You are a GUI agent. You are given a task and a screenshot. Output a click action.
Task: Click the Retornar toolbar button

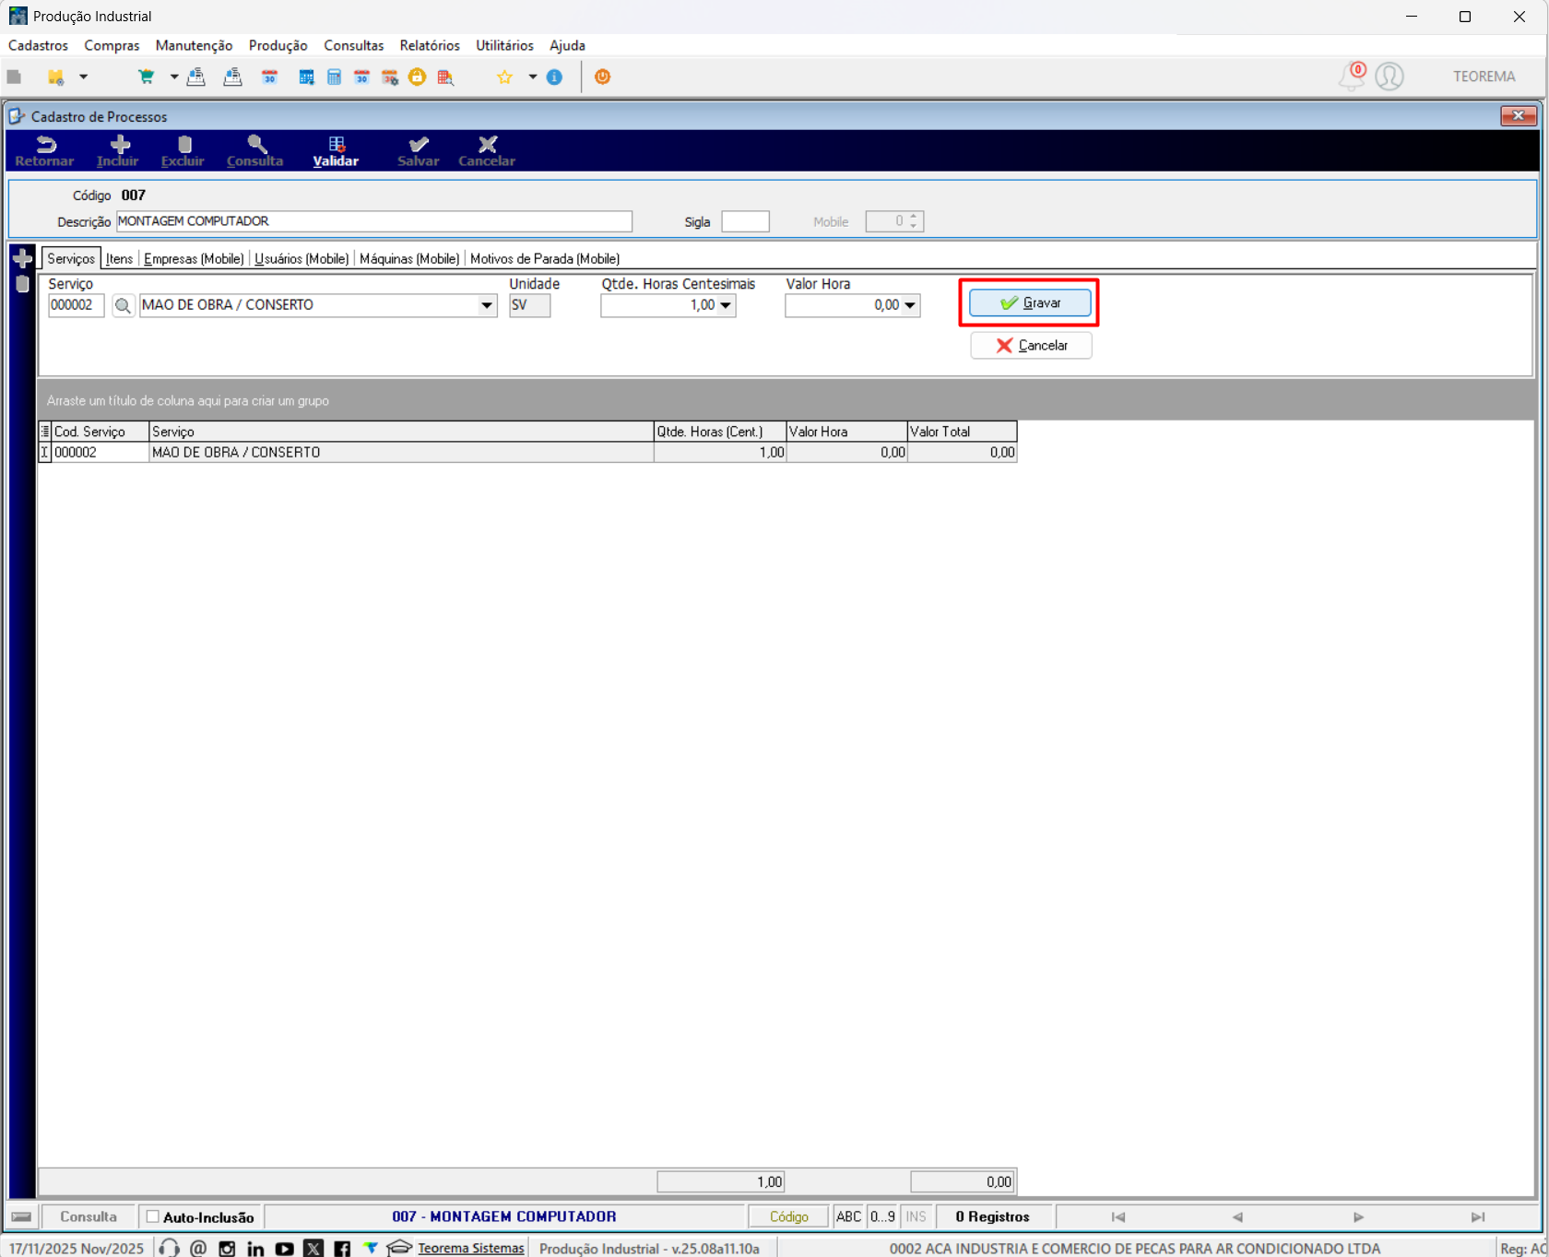44,151
